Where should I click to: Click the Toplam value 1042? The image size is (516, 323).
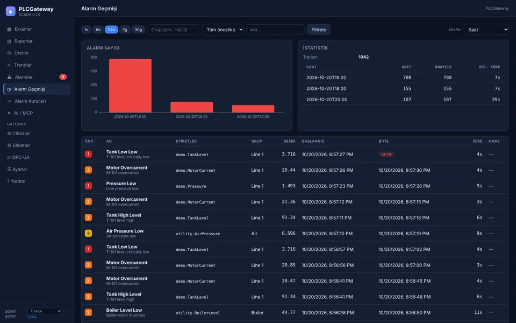click(364, 57)
